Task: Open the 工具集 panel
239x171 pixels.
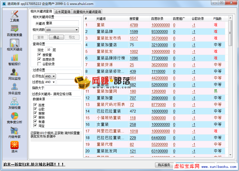Action: (14, 17)
